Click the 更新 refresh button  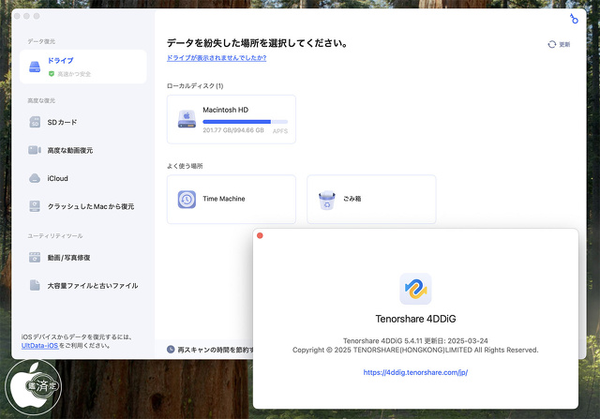[x=559, y=44]
